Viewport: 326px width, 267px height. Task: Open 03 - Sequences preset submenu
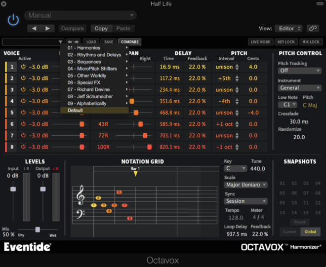(95, 62)
